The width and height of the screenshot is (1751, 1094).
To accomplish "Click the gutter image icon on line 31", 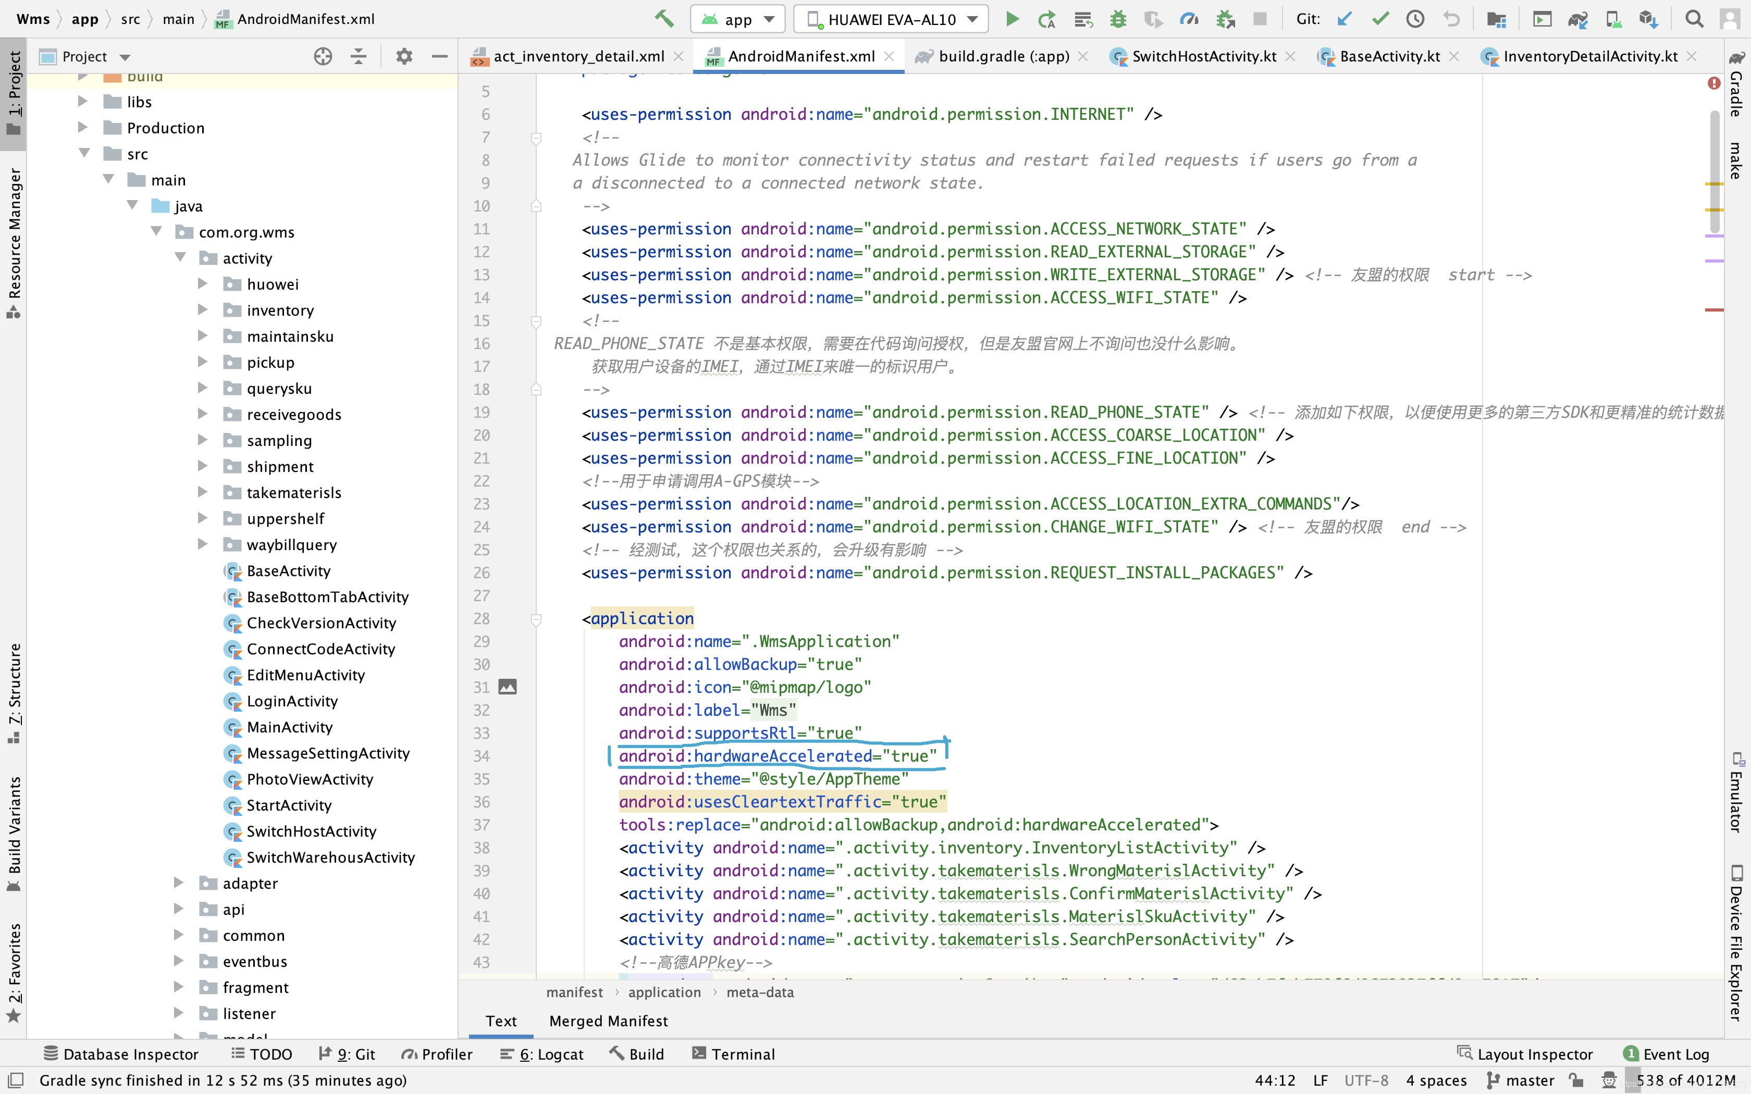I will click(508, 687).
